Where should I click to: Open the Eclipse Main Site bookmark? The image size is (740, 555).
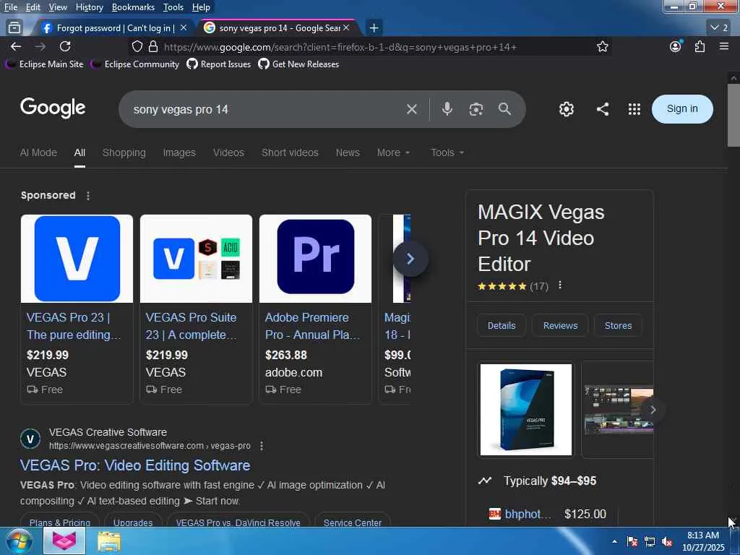46,64
